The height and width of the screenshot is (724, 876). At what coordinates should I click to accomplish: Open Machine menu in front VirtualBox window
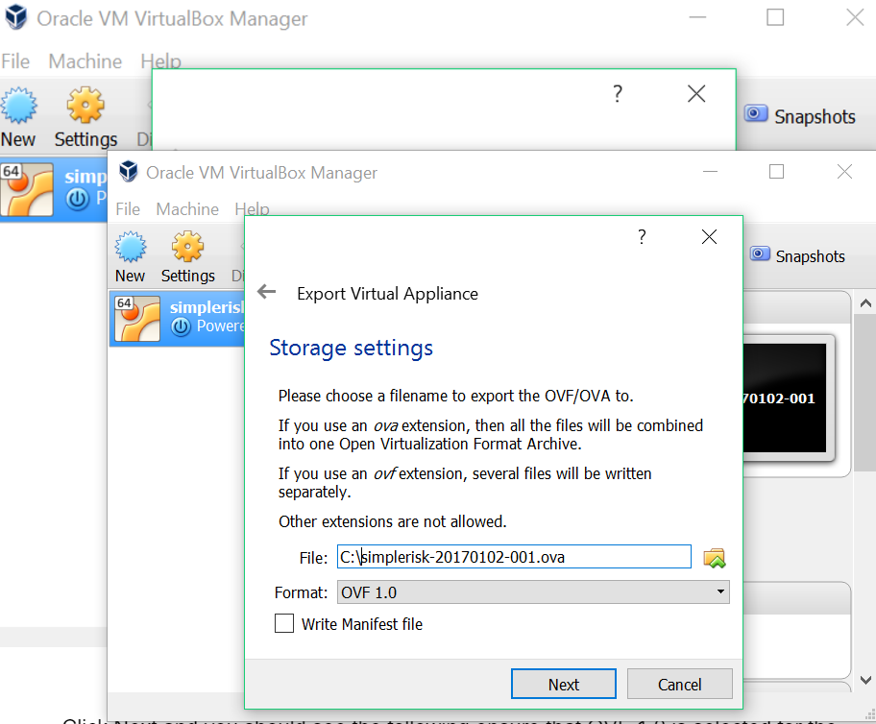pos(187,209)
